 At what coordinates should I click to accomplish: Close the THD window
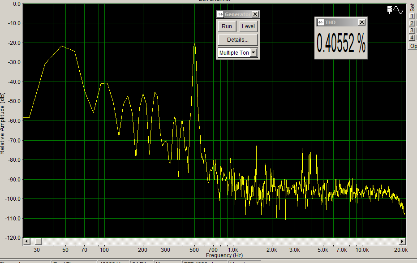362,22
